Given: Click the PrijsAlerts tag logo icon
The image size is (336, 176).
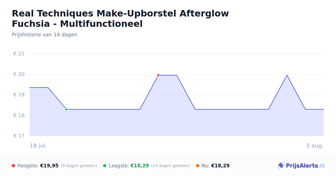Looking at the screenshot, I should [x=281, y=166].
